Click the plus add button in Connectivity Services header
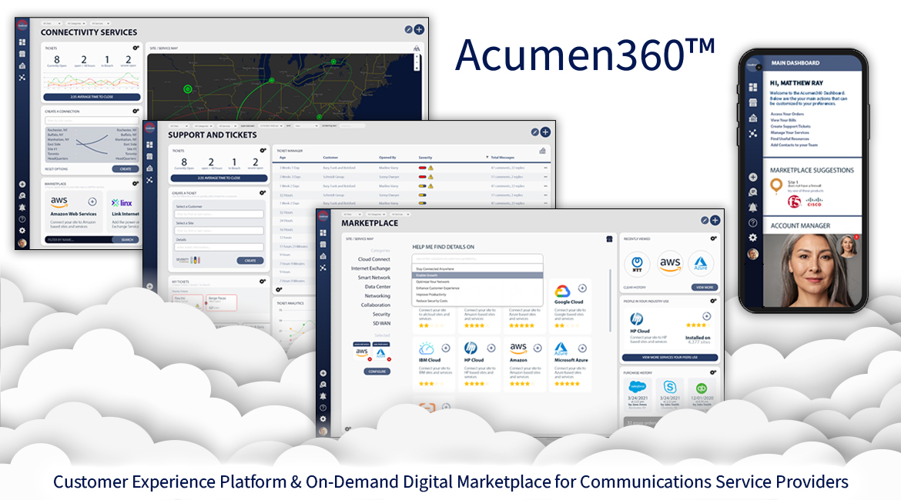The width and height of the screenshot is (901, 500). 420,29
